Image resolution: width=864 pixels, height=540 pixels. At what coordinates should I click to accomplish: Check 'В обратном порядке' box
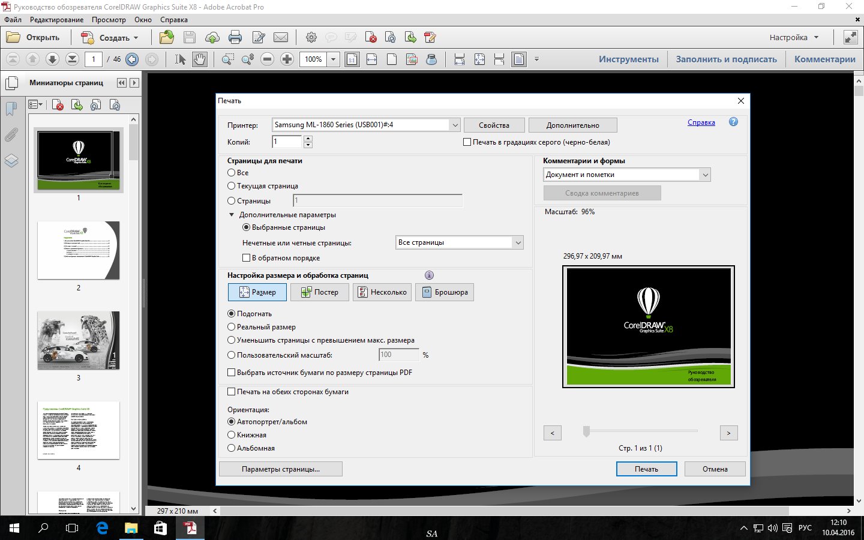(x=246, y=257)
